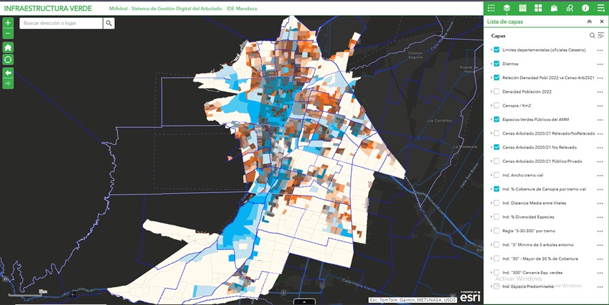
Task: Click the address search magnifier button
Action: pyautogui.click(x=109, y=23)
